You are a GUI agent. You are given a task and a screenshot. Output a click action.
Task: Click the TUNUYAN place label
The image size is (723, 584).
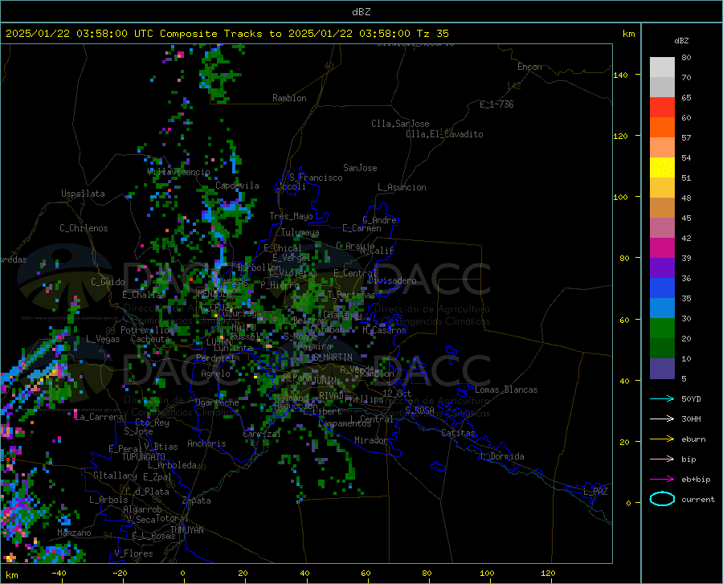pos(186,530)
